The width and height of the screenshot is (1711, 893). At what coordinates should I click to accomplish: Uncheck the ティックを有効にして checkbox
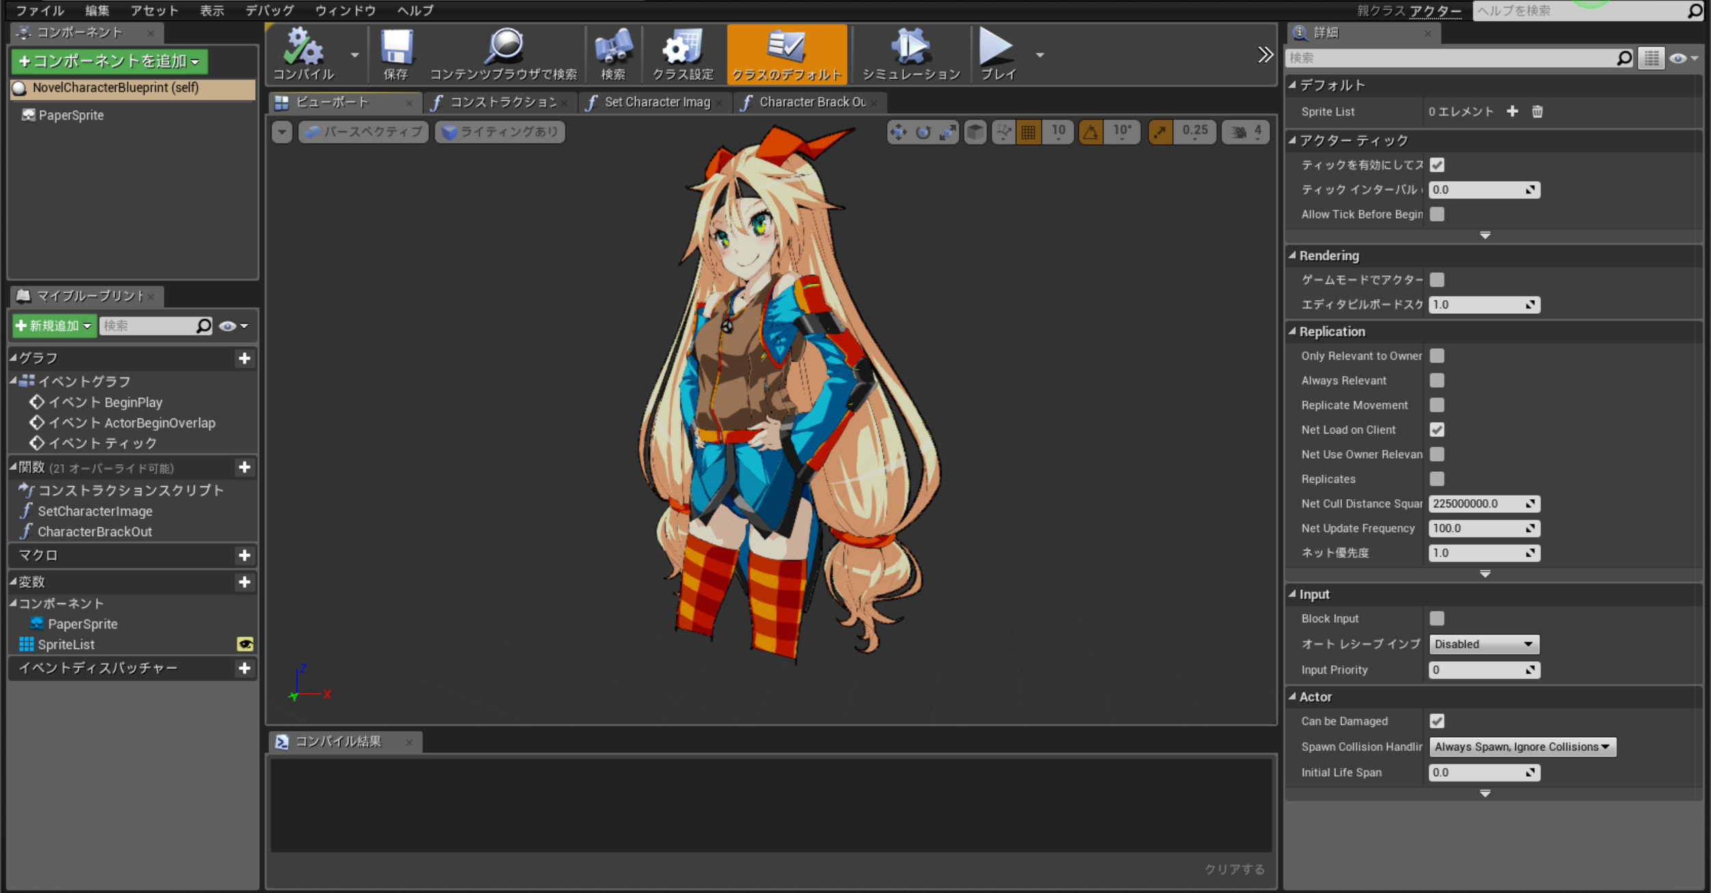click(x=1437, y=165)
